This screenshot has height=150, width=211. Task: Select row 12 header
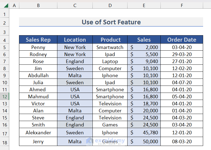[4, 97]
